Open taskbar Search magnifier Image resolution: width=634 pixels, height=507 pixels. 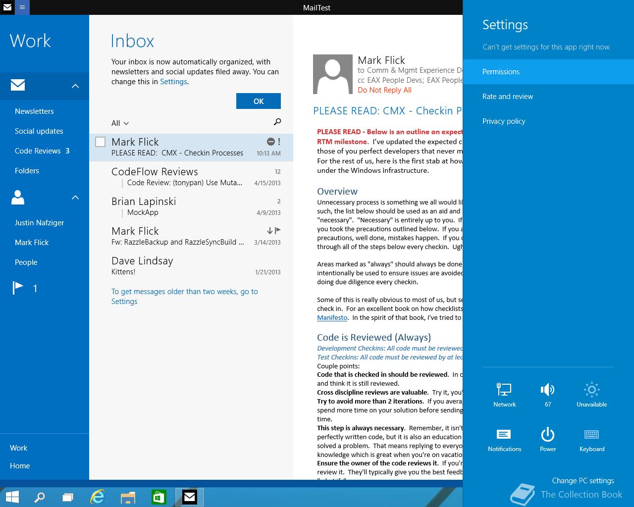coord(40,497)
